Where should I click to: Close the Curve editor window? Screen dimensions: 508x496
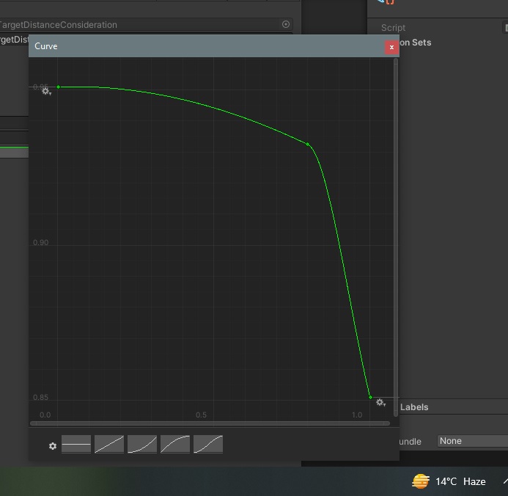(391, 48)
